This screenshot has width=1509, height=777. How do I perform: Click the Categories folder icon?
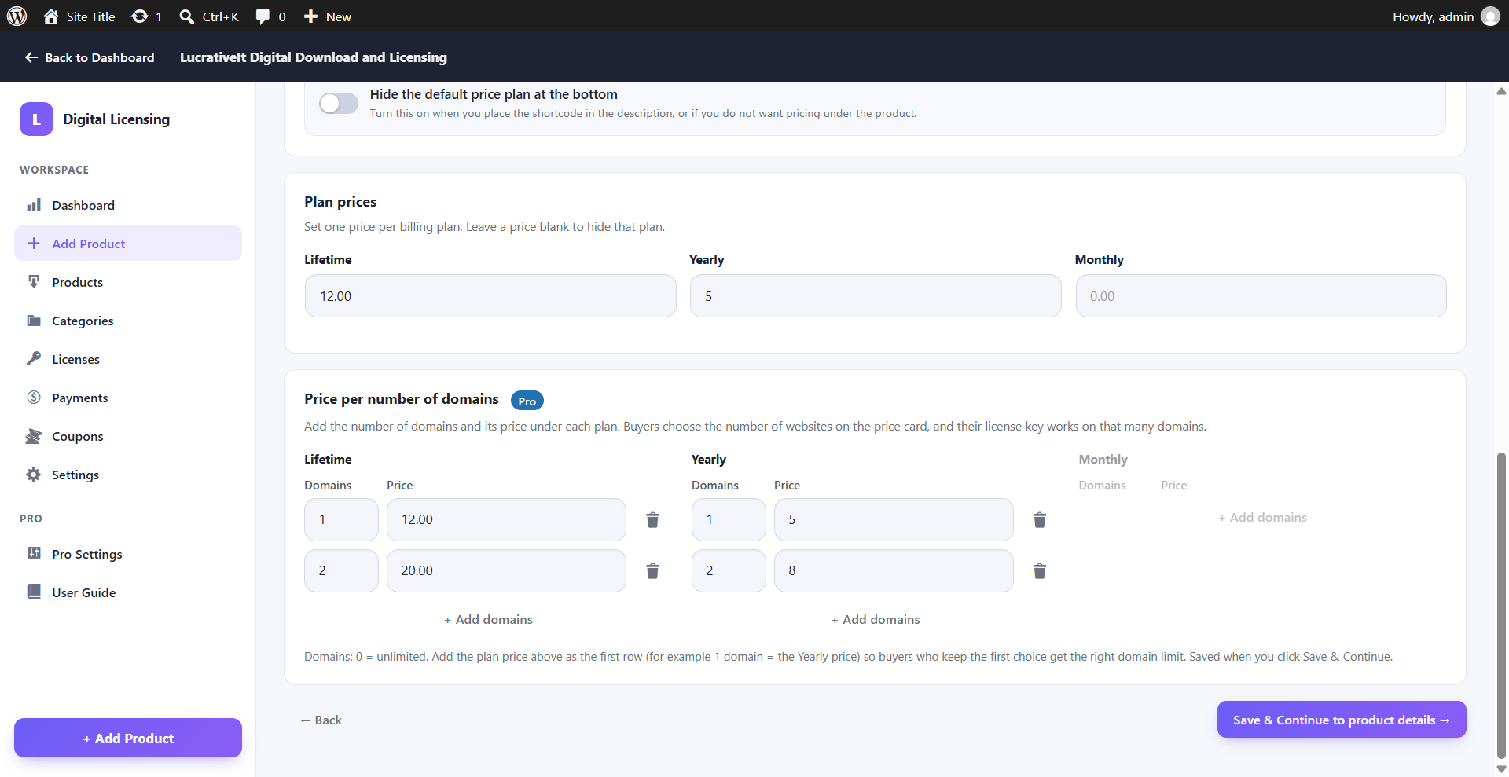click(x=34, y=321)
